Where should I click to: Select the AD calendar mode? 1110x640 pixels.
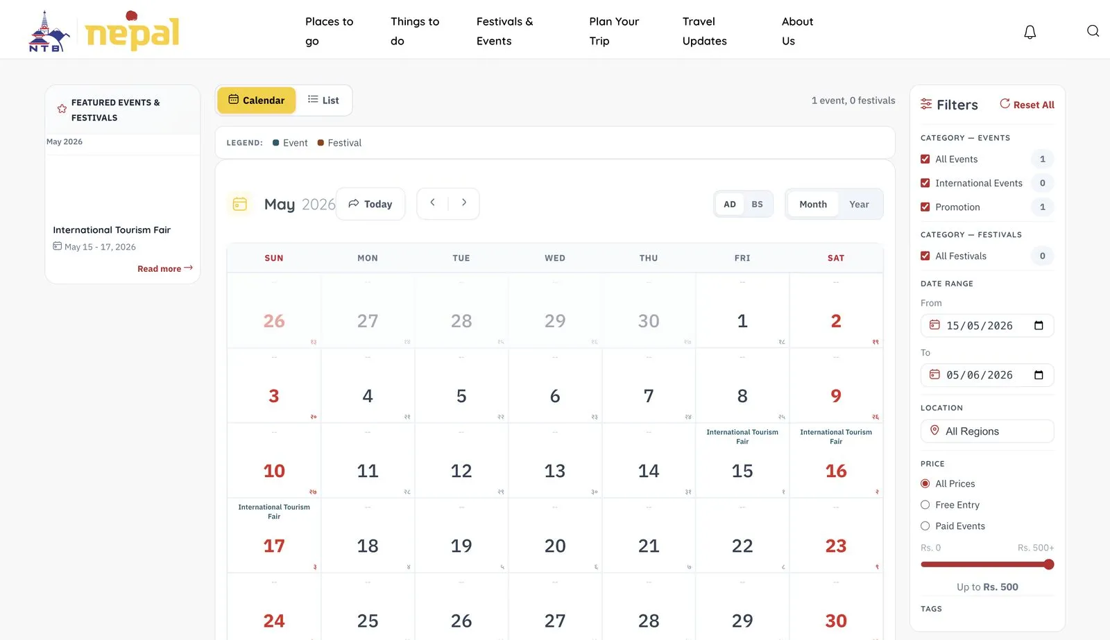[730, 205]
